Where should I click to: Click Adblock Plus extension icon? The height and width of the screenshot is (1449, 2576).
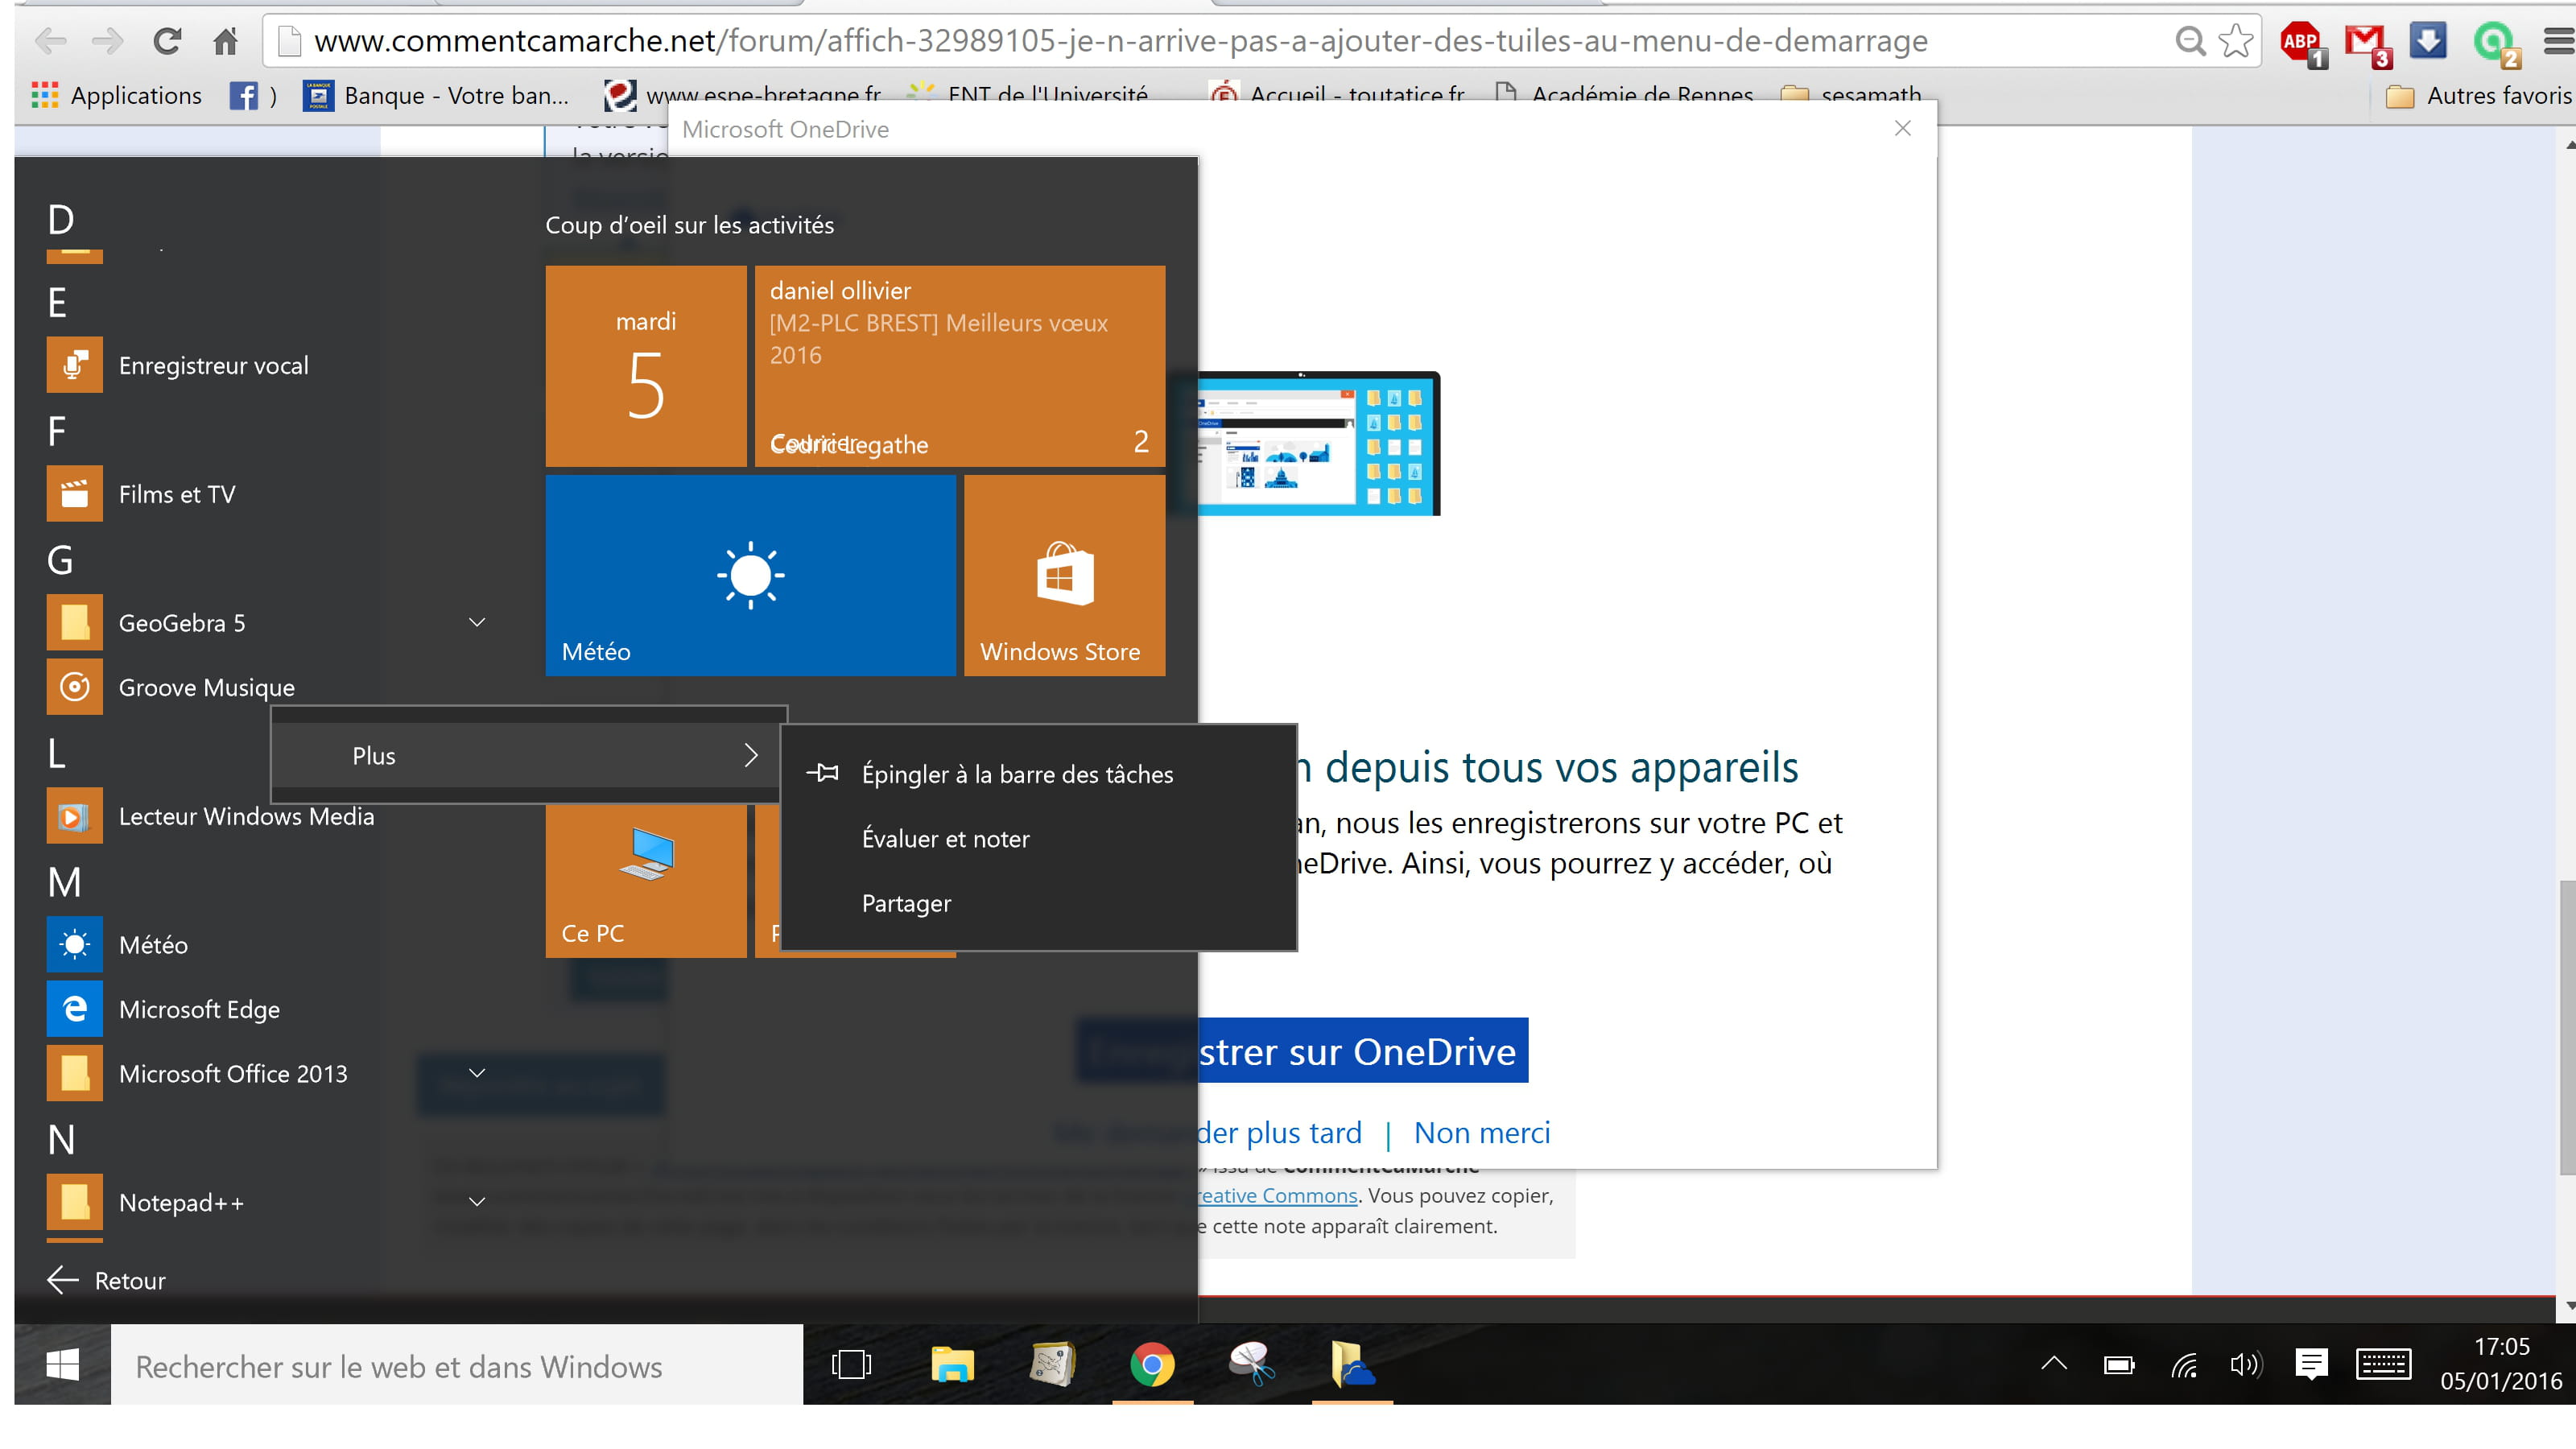pyautogui.click(x=2302, y=43)
